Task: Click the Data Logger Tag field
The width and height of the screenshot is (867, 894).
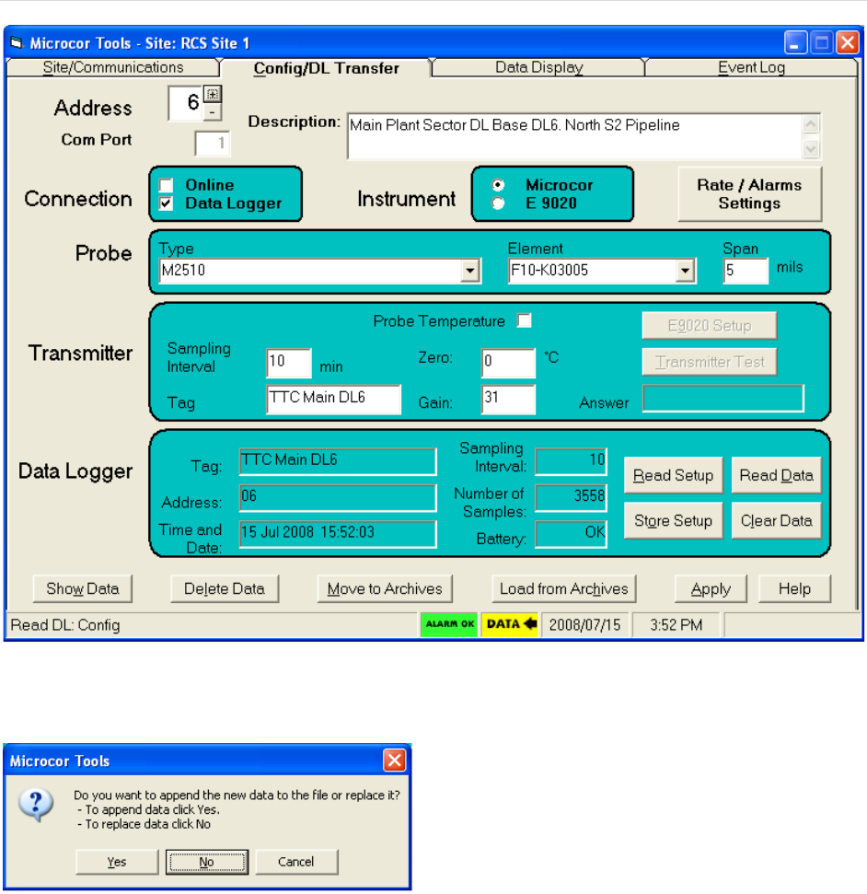Action: 338,461
